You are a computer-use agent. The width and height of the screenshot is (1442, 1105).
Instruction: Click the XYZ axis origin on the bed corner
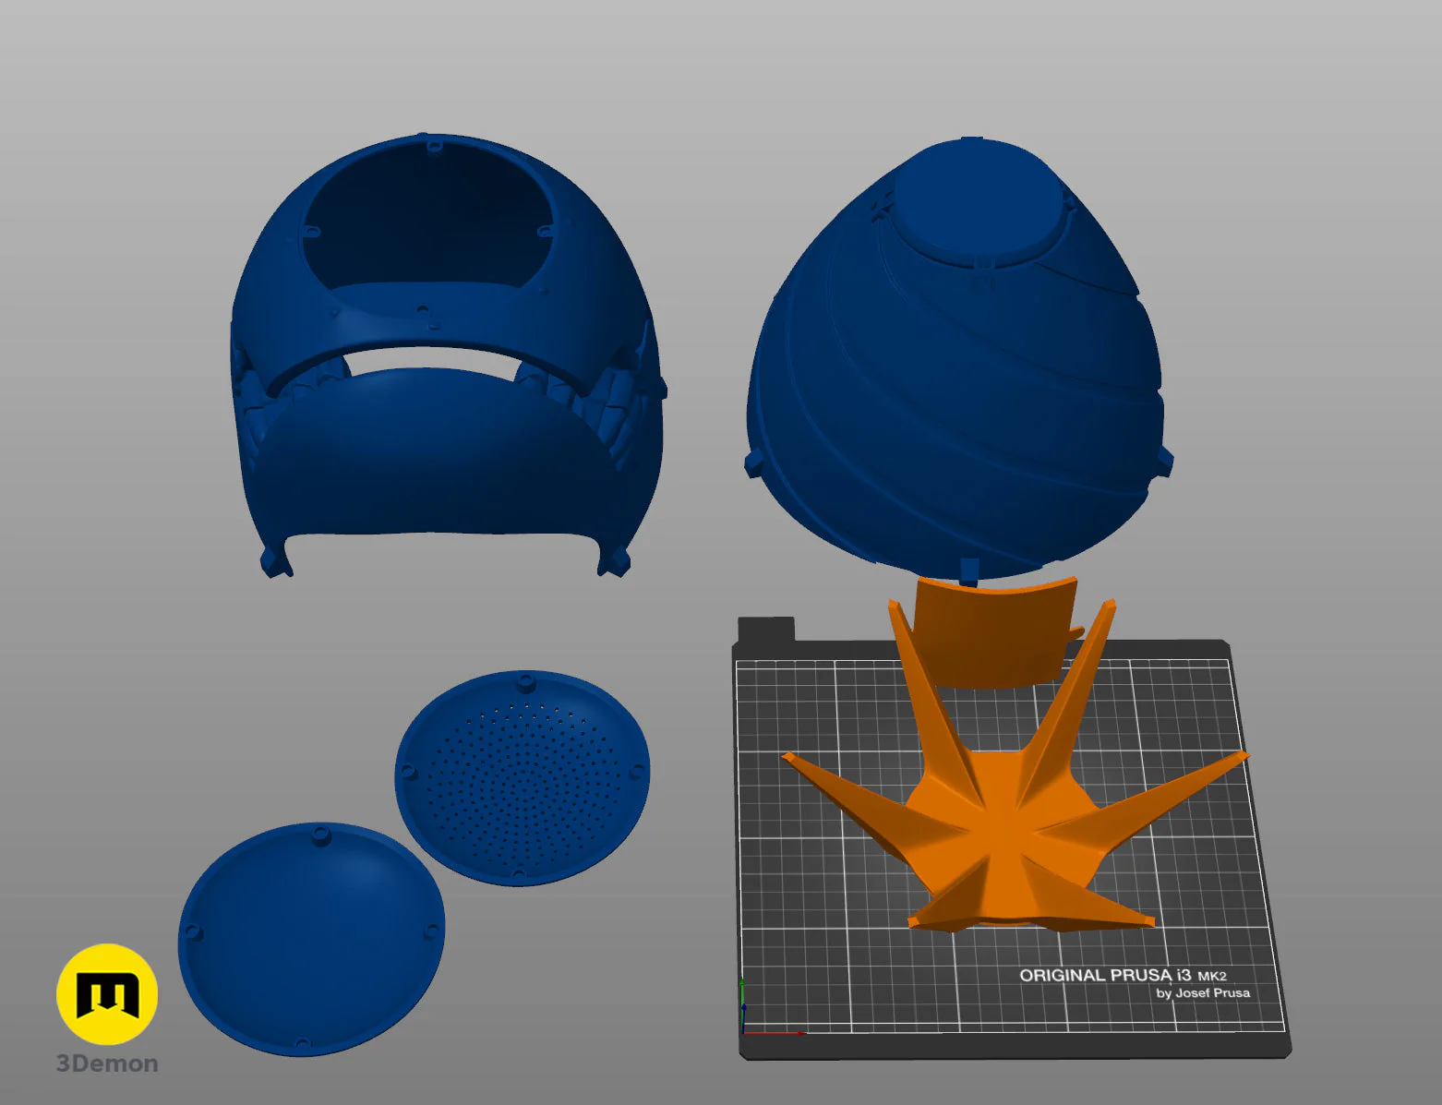pos(744,1031)
